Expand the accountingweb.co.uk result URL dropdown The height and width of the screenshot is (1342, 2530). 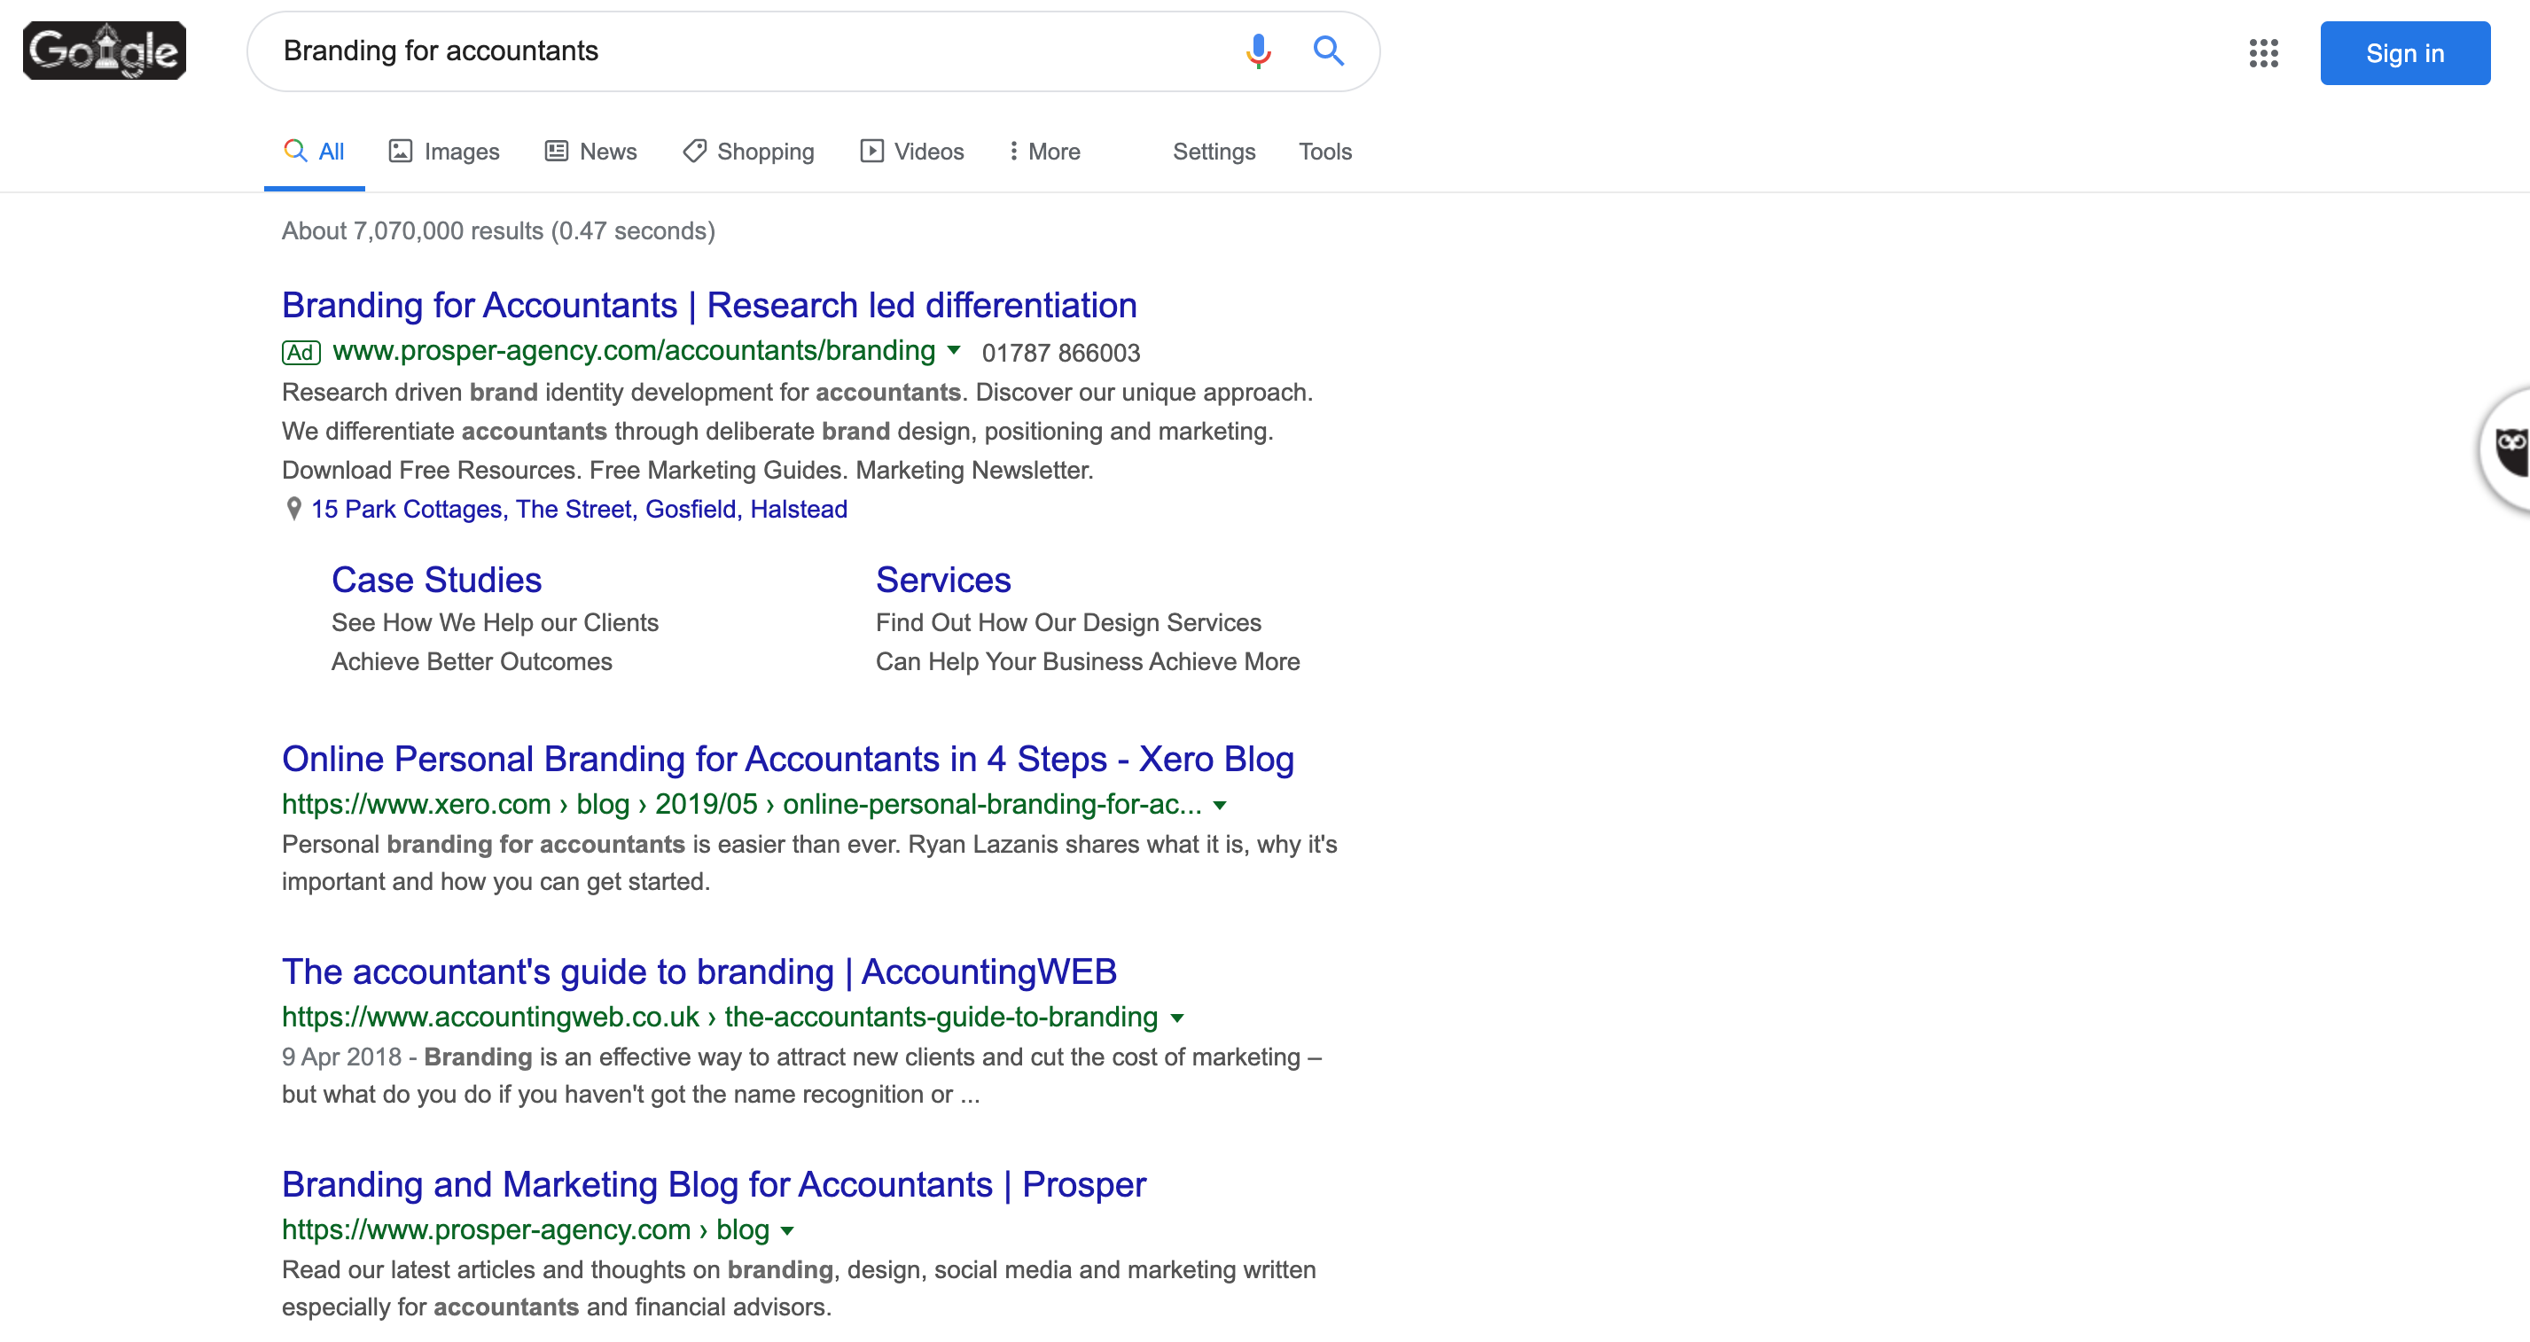coord(1176,1019)
